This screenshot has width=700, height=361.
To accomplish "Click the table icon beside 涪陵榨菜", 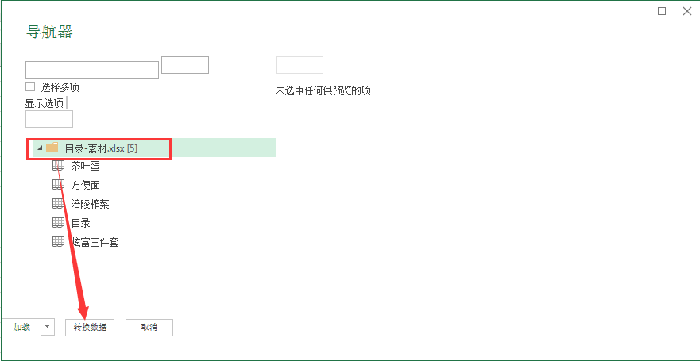I will [x=59, y=204].
